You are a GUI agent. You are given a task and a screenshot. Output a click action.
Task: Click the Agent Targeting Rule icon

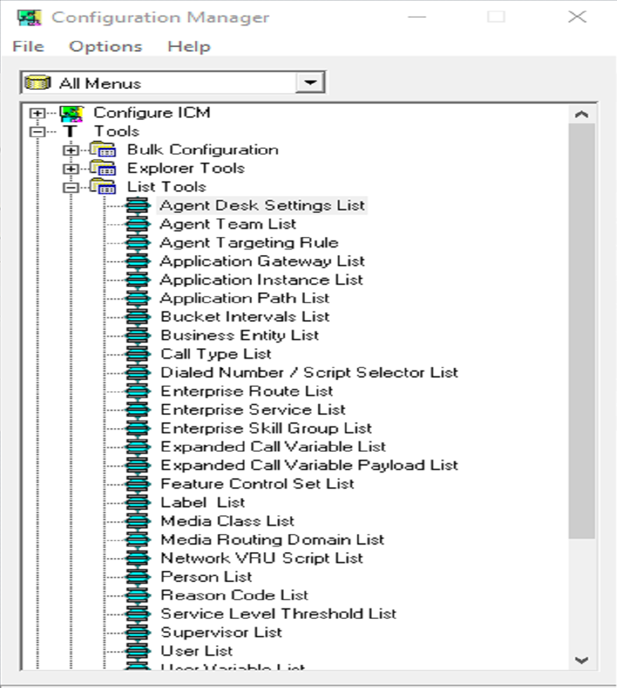tap(137, 243)
